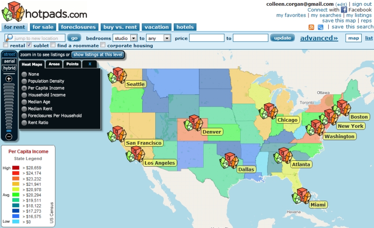Open the New York house marker

(x=329, y=117)
